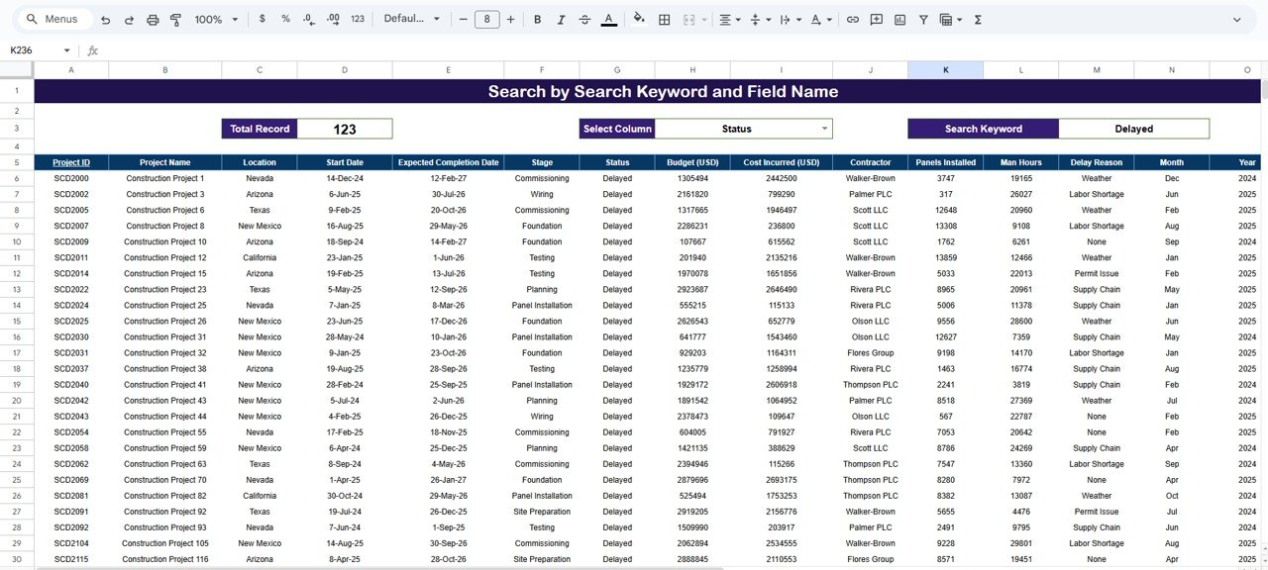The height and width of the screenshot is (570, 1268).
Task: Apply currency format icon
Action: tap(262, 19)
